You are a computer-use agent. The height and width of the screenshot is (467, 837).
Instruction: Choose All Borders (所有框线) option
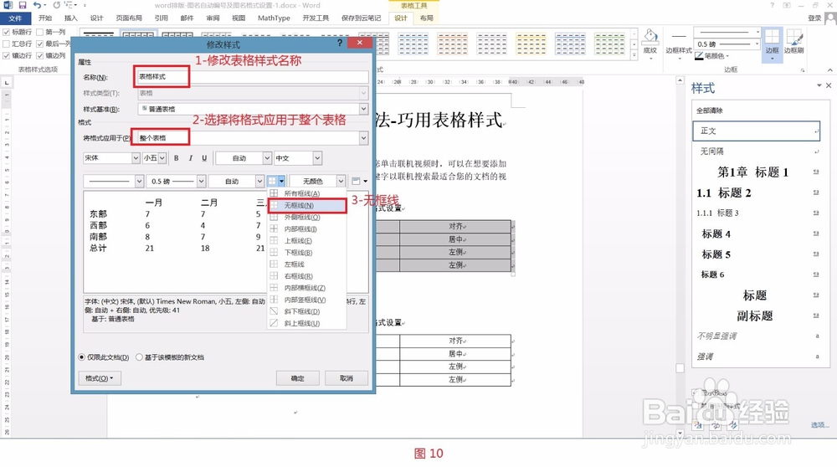pyautogui.click(x=307, y=193)
